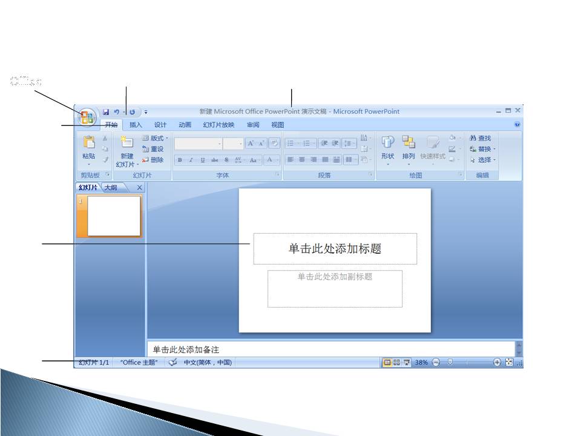Click the 查找 (Find) button
Screen dimensions: 581x436
pos(480,138)
